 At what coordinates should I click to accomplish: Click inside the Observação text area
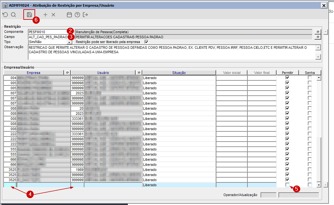[171, 52]
